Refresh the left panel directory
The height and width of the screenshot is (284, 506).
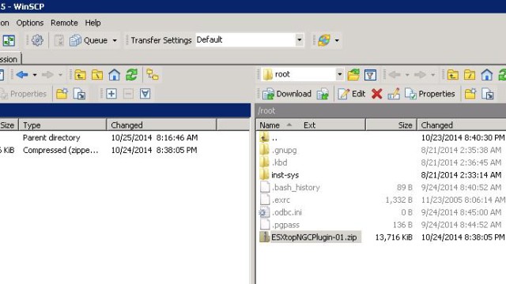132,75
